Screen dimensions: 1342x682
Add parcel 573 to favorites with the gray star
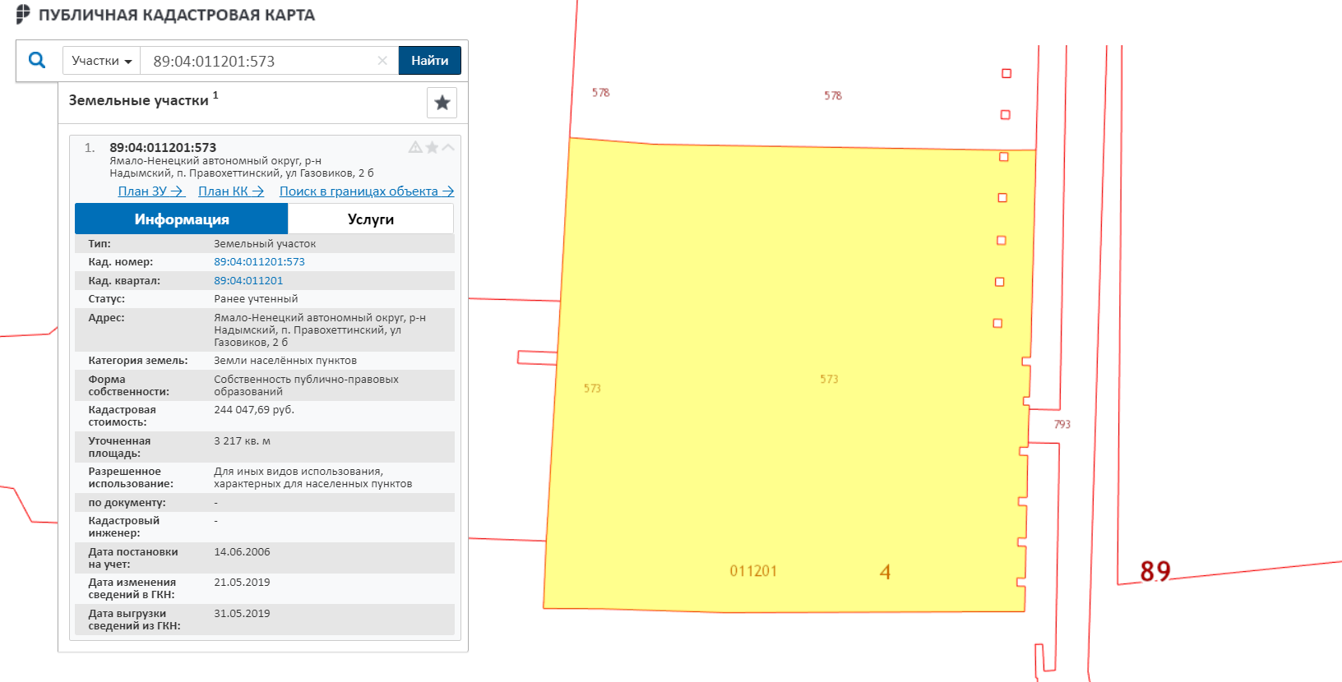(432, 148)
